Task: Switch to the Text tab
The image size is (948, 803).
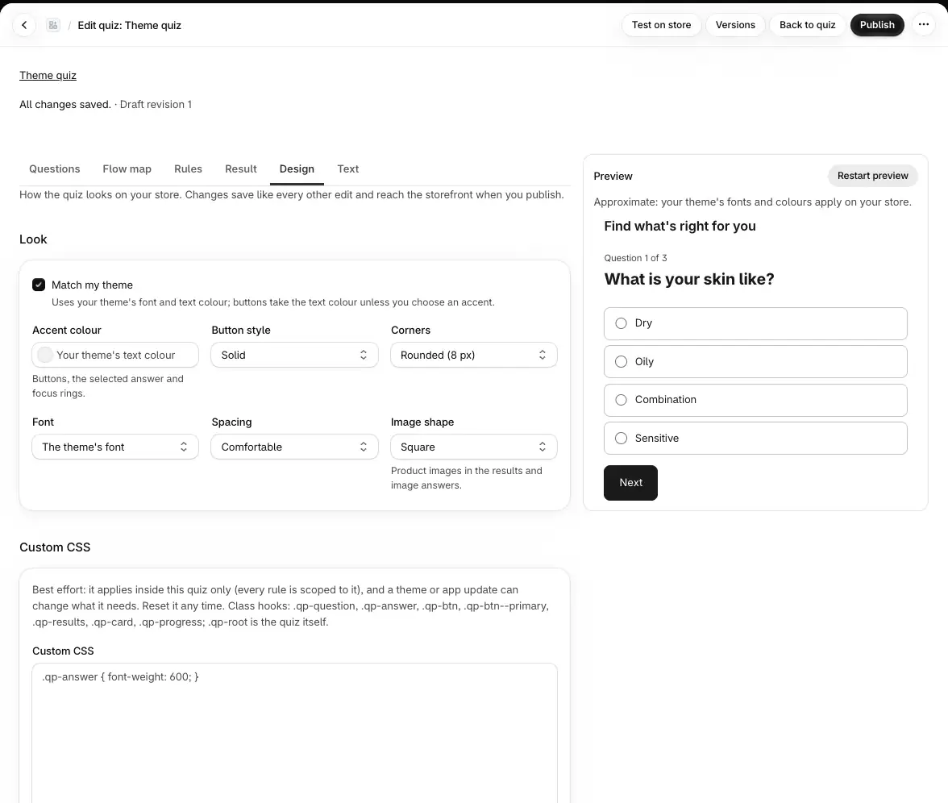Action: tap(347, 169)
